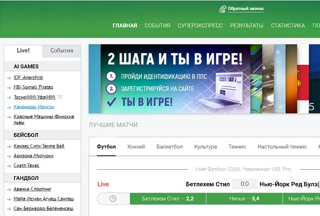Bet on Ничья at odds 3,4
This screenshot has height=216, width=320.
(x=244, y=198)
